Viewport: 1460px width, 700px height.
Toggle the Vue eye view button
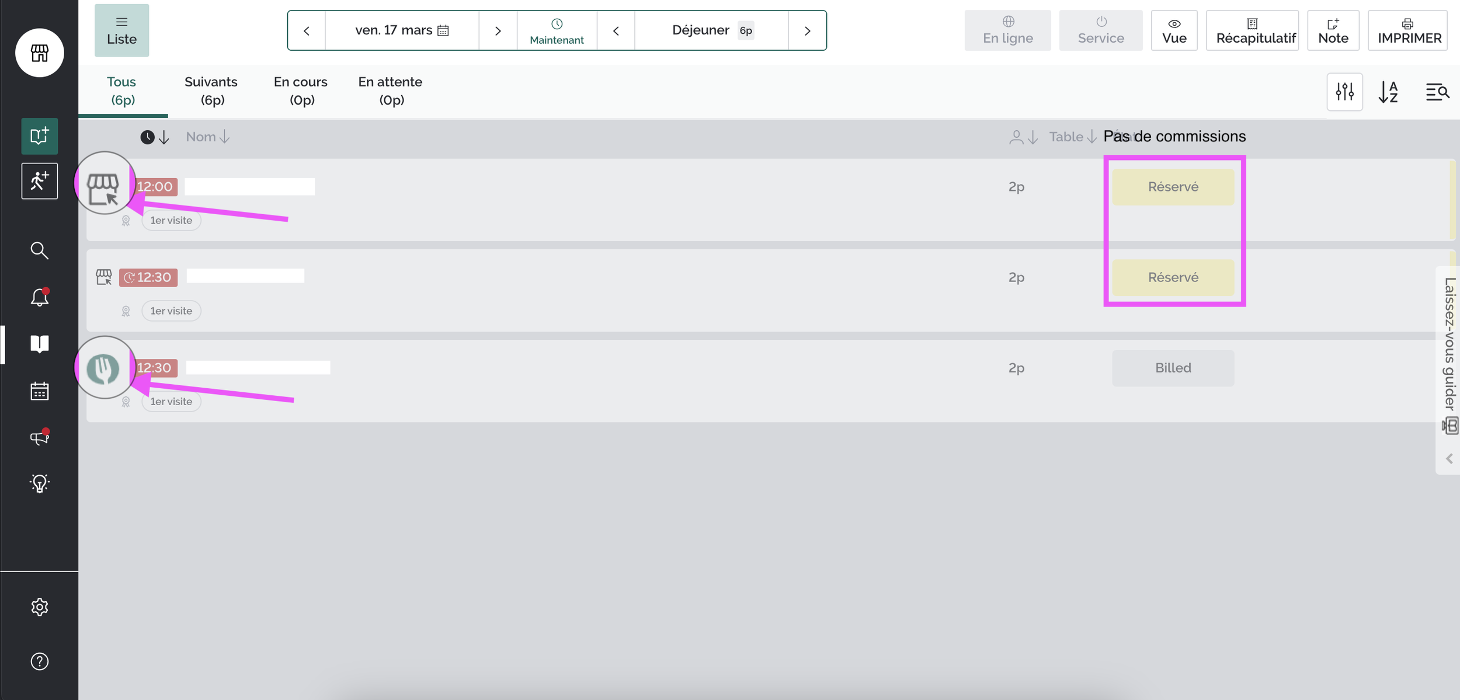click(1174, 30)
